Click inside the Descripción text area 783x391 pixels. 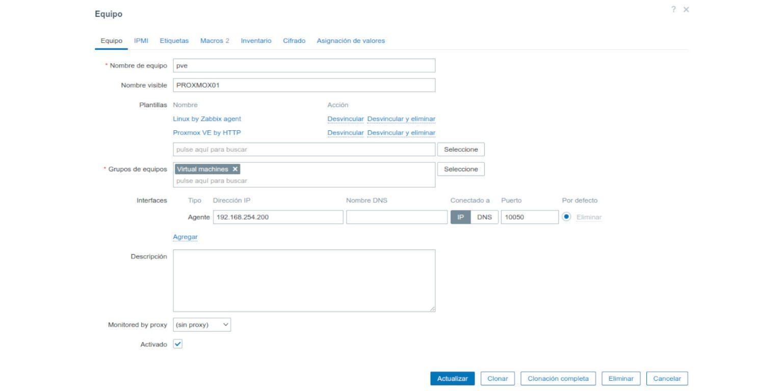(x=304, y=279)
